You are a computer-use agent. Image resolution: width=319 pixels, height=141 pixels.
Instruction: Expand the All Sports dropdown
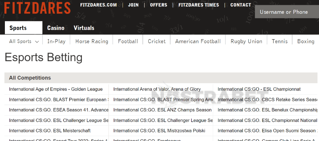(x=24, y=41)
